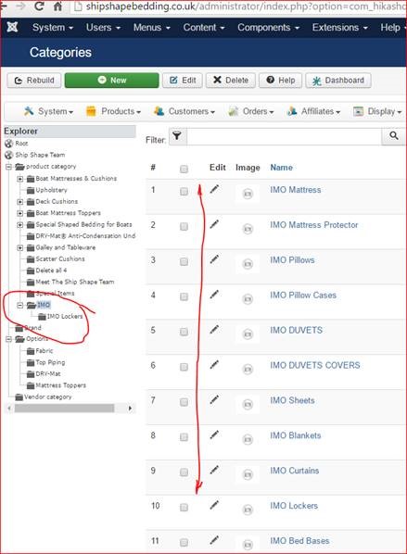Toggle select-all checkbox in header

pos(184,169)
